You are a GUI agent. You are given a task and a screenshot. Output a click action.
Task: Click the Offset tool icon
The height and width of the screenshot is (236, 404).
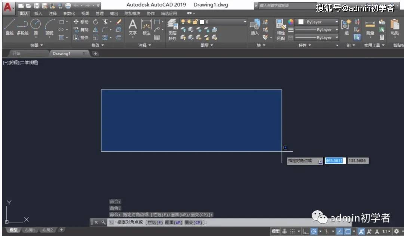[x=119, y=38]
